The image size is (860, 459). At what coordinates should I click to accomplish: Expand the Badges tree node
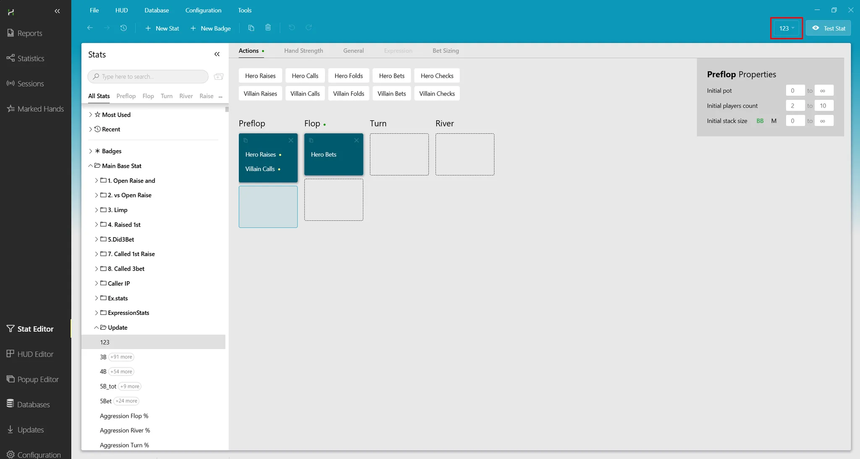pos(91,151)
